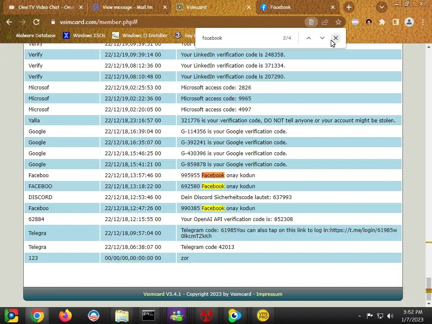The image size is (432, 324).
Task: Click the Impressum link in the footer
Action: tap(269, 294)
